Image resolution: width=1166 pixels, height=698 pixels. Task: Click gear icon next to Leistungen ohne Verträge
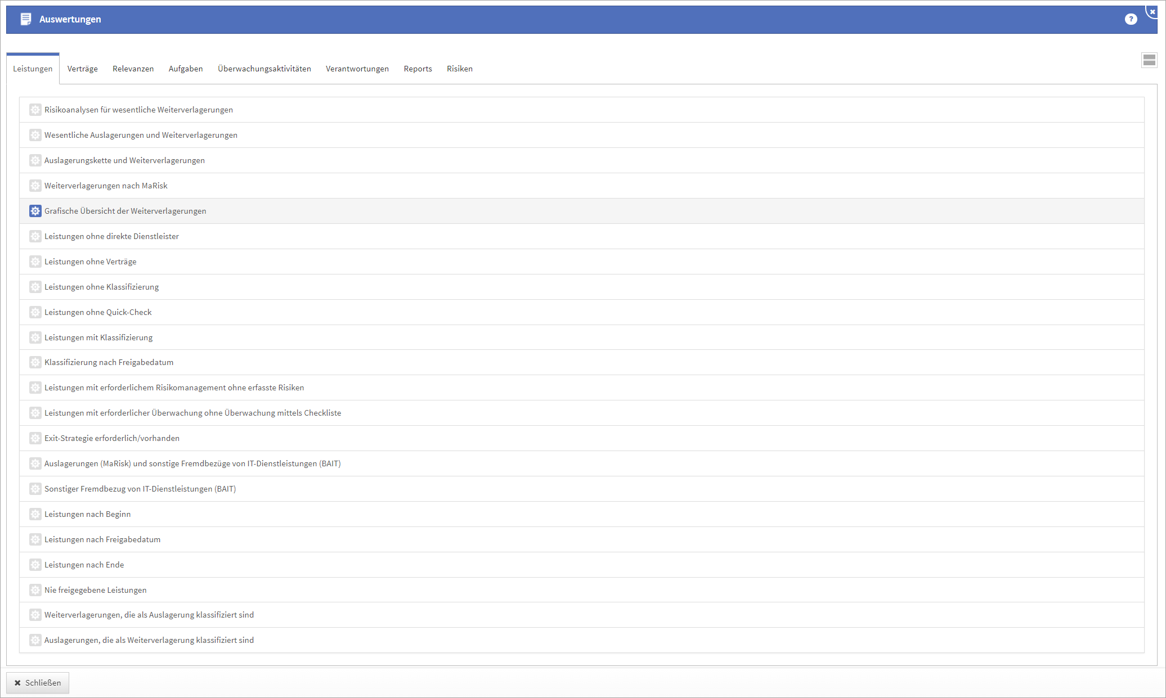click(x=35, y=262)
